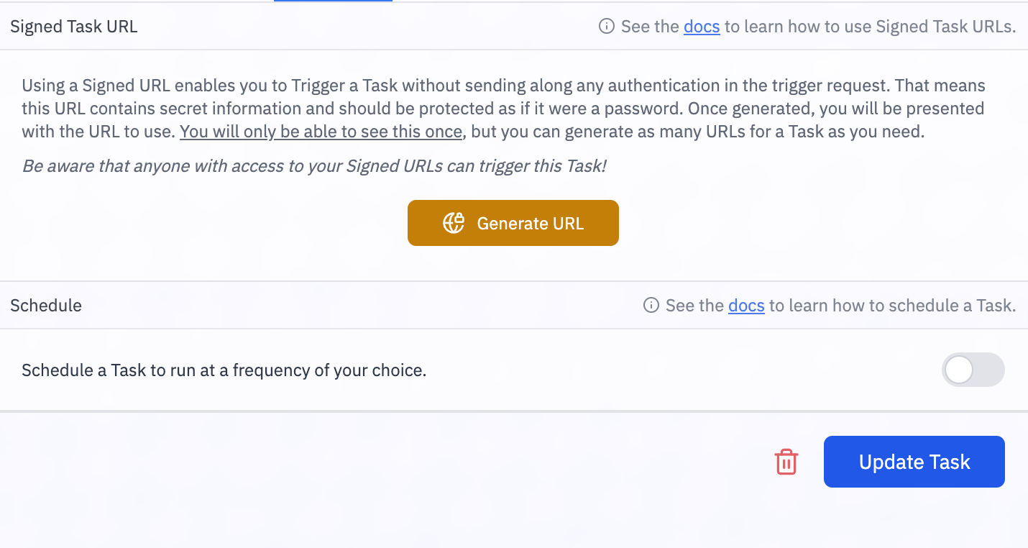Click the blue Update Task button
The width and height of the screenshot is (1028, 548).
pos(914,462)
